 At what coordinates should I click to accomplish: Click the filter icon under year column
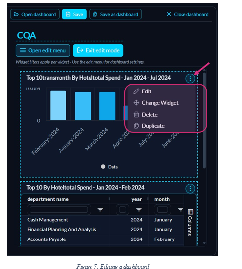tap(139, 209)
